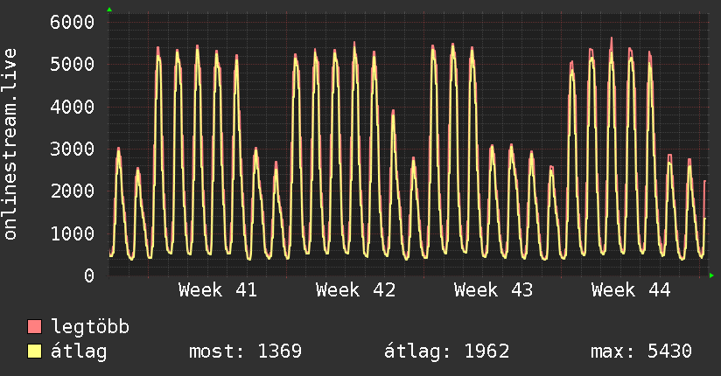Select the most: 1369 value
Image resolution: width=721 pixels, height=376 pixels.
tap(246, 352)
